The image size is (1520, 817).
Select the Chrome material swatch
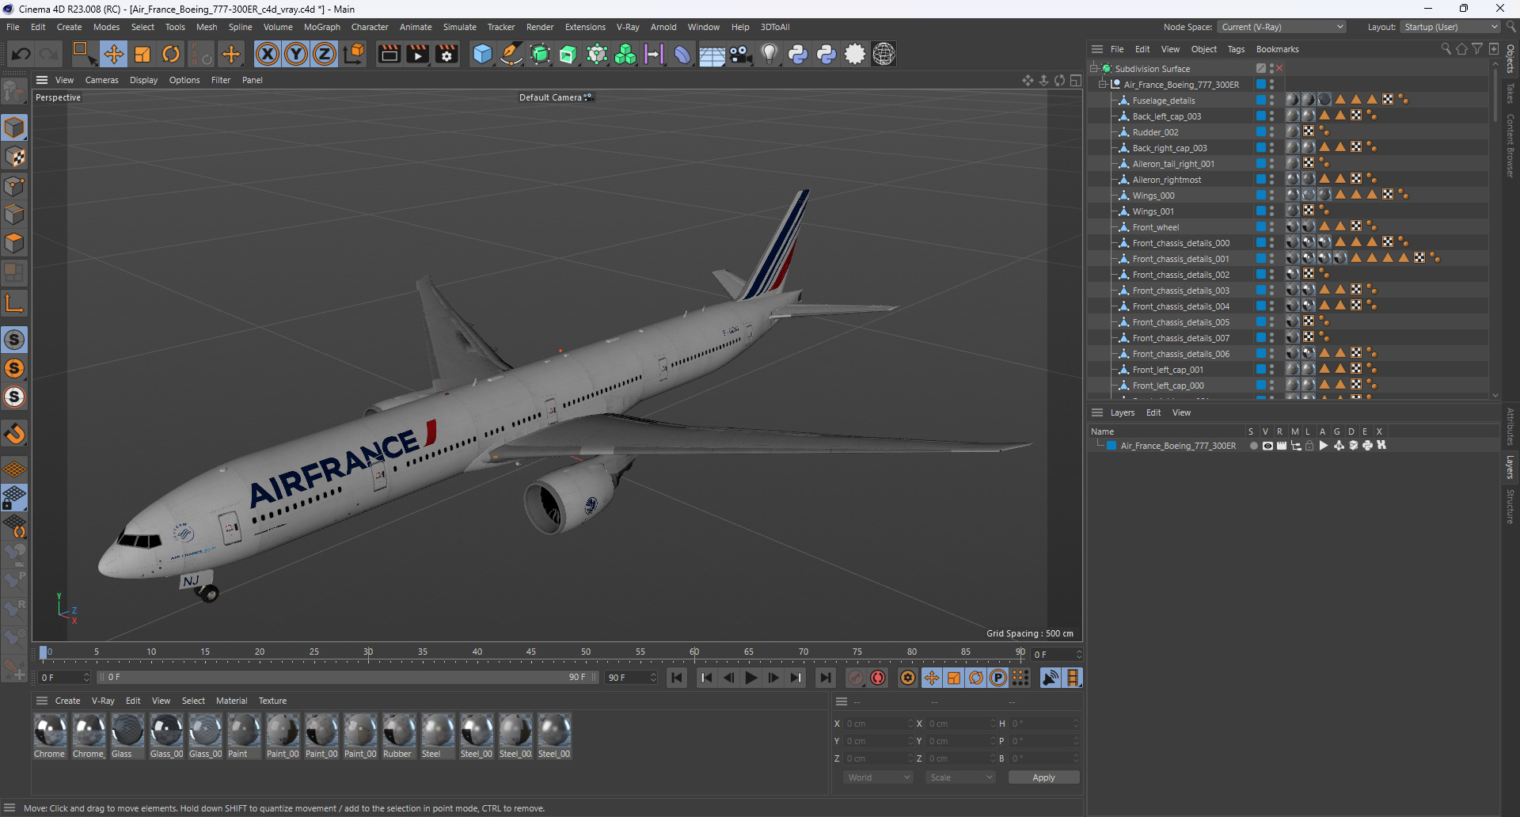click(x=51, y=736)
